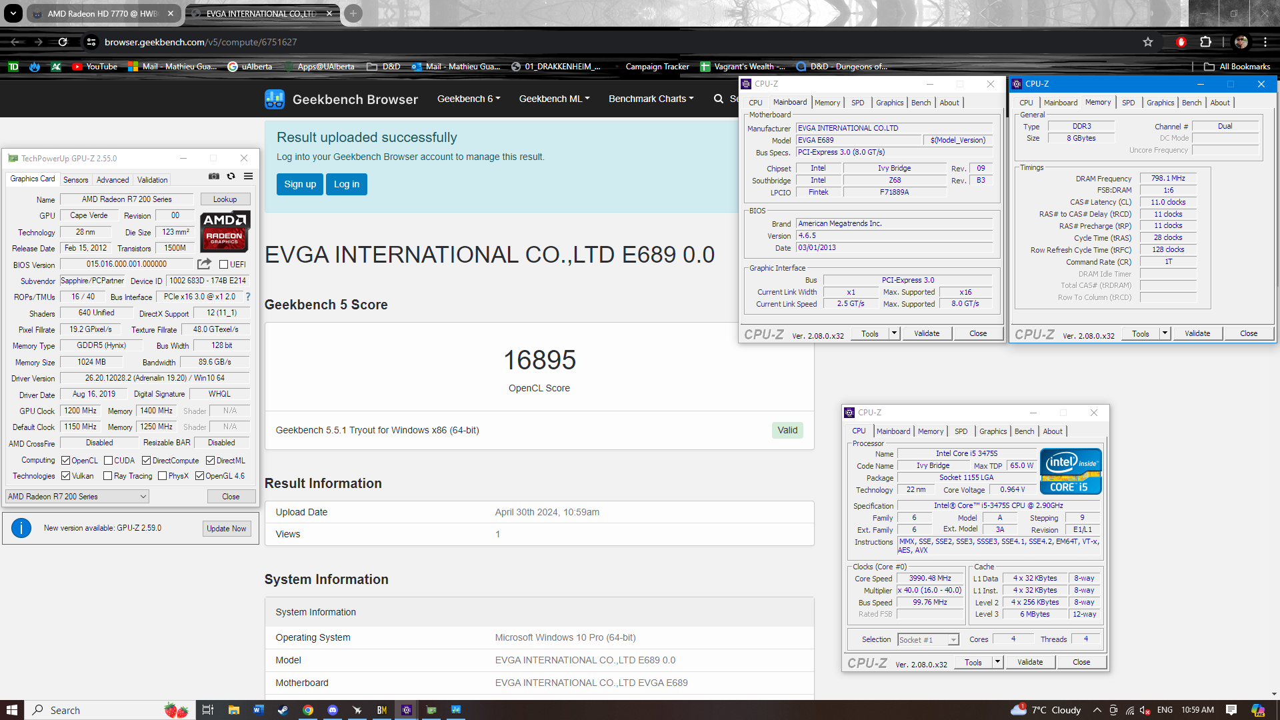Open the Chrome extensions puzzle icon

click(x=1205, y=42)
